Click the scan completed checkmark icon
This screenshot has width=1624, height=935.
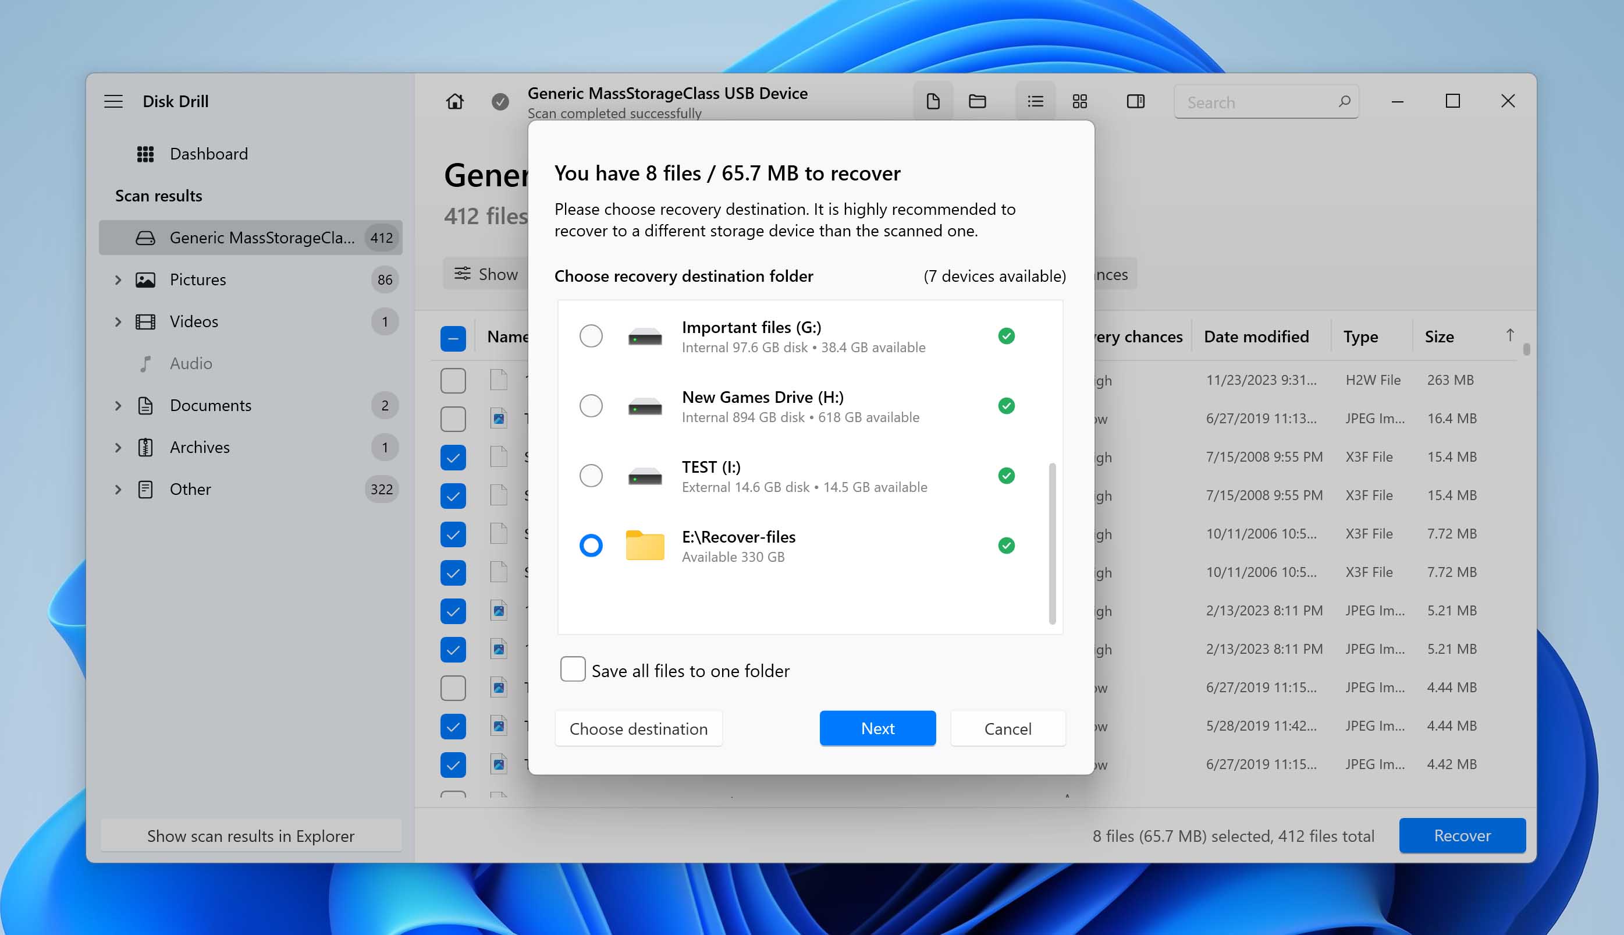pos(500,101)
